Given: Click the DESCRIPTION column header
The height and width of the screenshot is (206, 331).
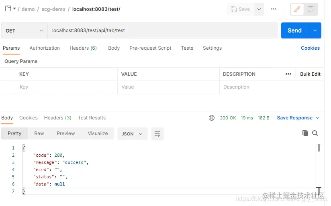Looking at the screenshot, I should [239, 74].
